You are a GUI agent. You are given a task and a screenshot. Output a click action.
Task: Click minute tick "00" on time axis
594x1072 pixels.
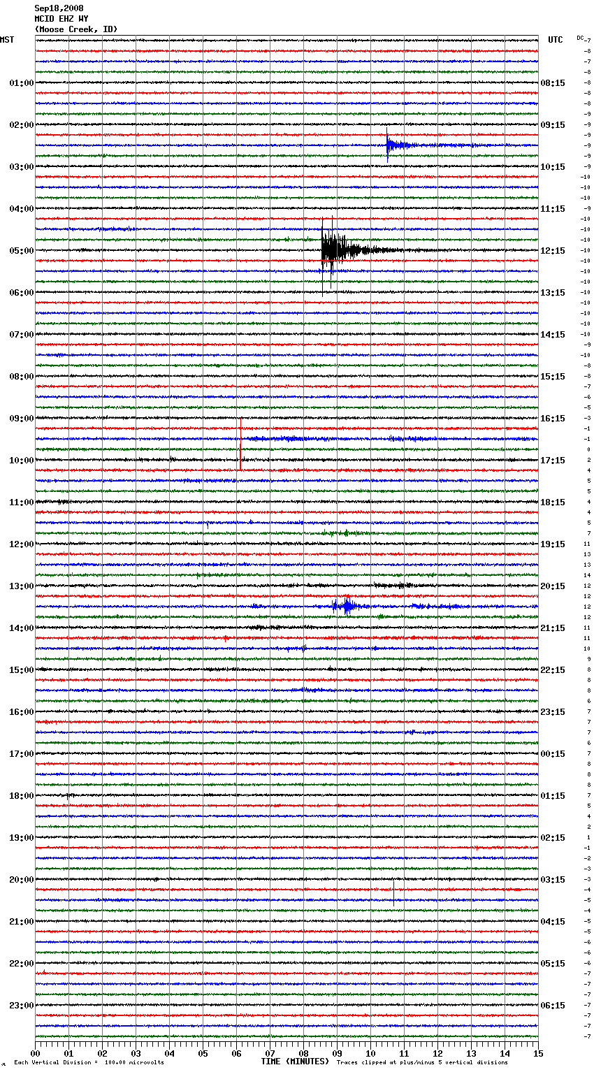(35, 1053)
